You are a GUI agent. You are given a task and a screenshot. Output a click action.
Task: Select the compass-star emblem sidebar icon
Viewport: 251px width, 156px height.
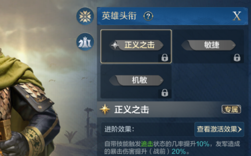point(85,16)
